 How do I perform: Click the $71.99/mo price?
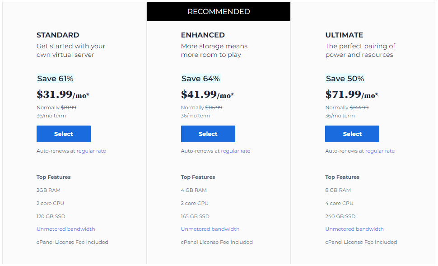coord(352,94)
